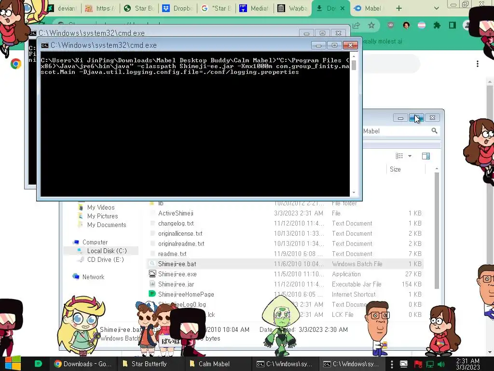Open My Videos in navigation pane
This screenshot has width=494, height=371.
[x=101, y=207]
